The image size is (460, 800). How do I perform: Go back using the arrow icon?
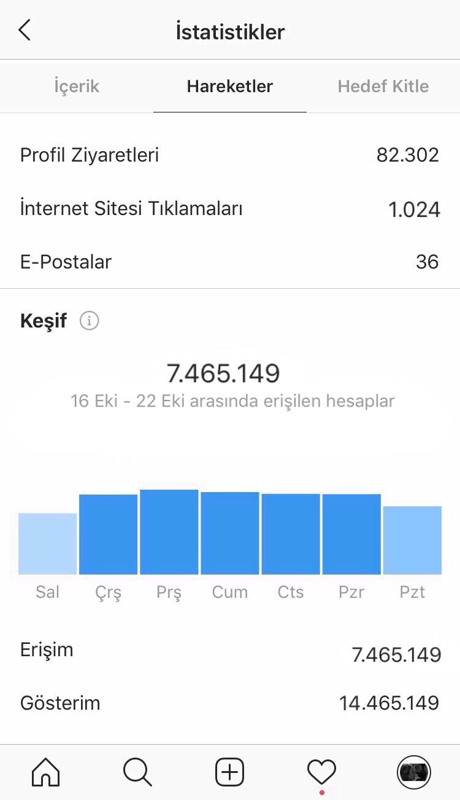[x=25, y=29]
